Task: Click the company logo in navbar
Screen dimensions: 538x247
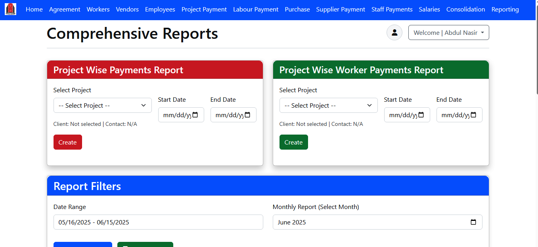Action: (x=11, y=9)
